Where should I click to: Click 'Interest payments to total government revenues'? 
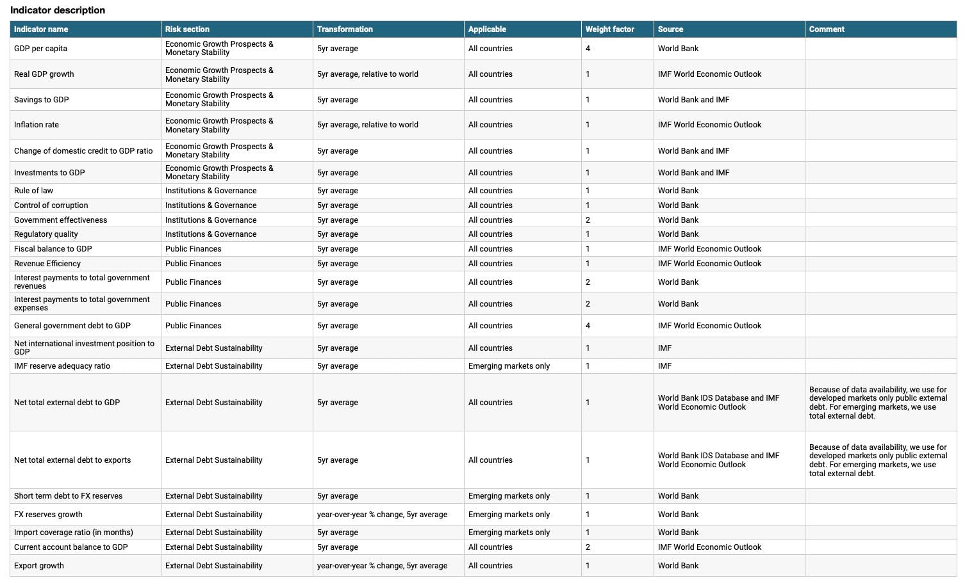(x=82, y=282)
